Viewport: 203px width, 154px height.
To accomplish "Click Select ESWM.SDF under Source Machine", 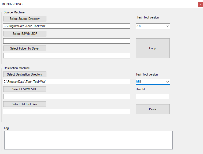I will coord(25,34).
